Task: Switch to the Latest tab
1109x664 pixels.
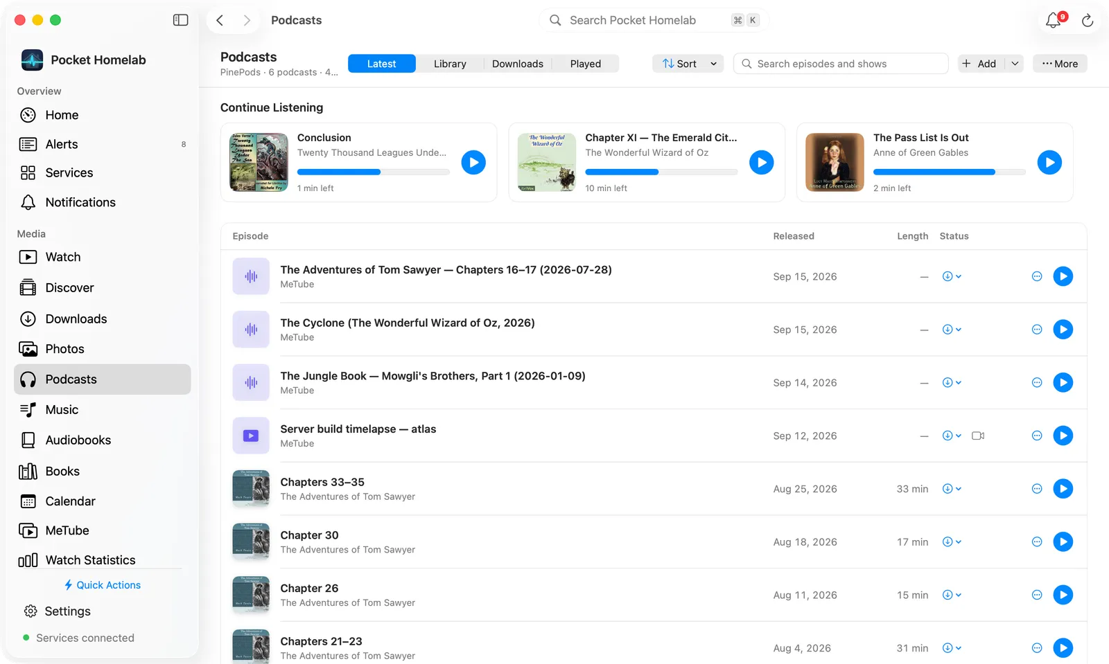Action: (x=381, y=64)
